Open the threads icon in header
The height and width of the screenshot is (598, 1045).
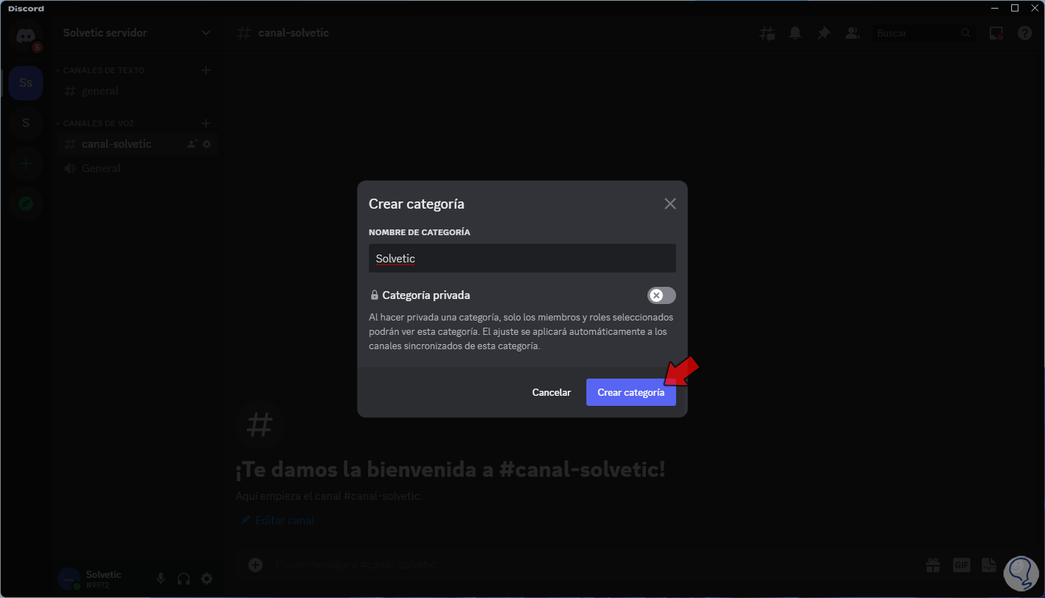[767, 33]
